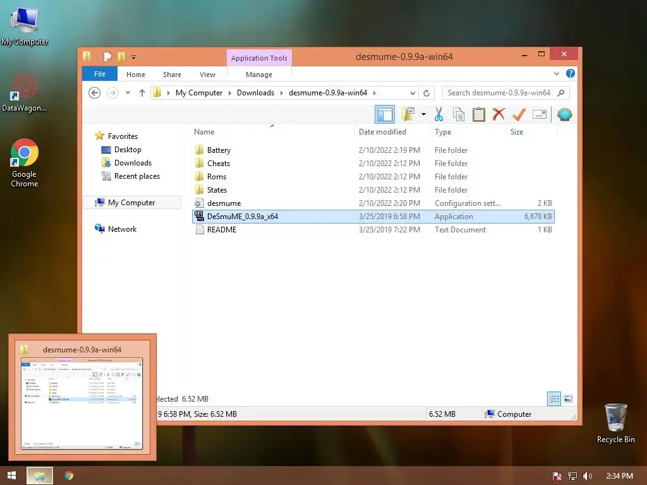Expand the arrow after Downloads breadcrumb
The image size is (647, 485).
pos(281,93)
